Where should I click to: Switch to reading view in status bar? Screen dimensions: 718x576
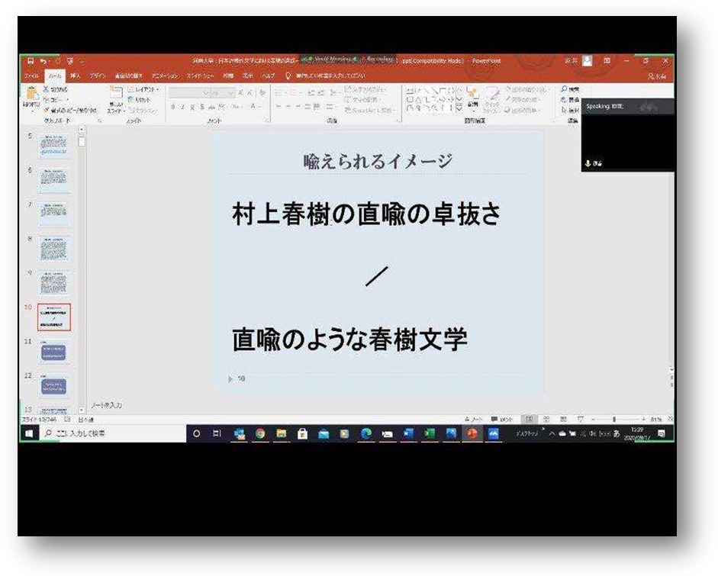tap(563, 419)
